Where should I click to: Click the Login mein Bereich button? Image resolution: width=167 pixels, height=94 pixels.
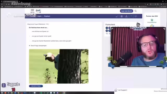pos(127,11)
